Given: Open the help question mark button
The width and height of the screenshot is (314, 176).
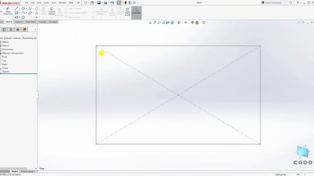Looking at the screenshot, I should point(298,2).
